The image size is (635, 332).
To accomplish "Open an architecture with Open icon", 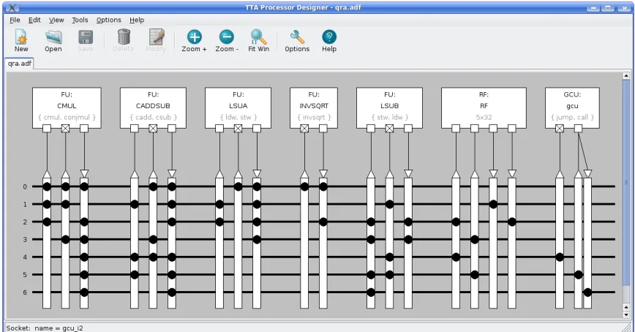I will point(53,37).
